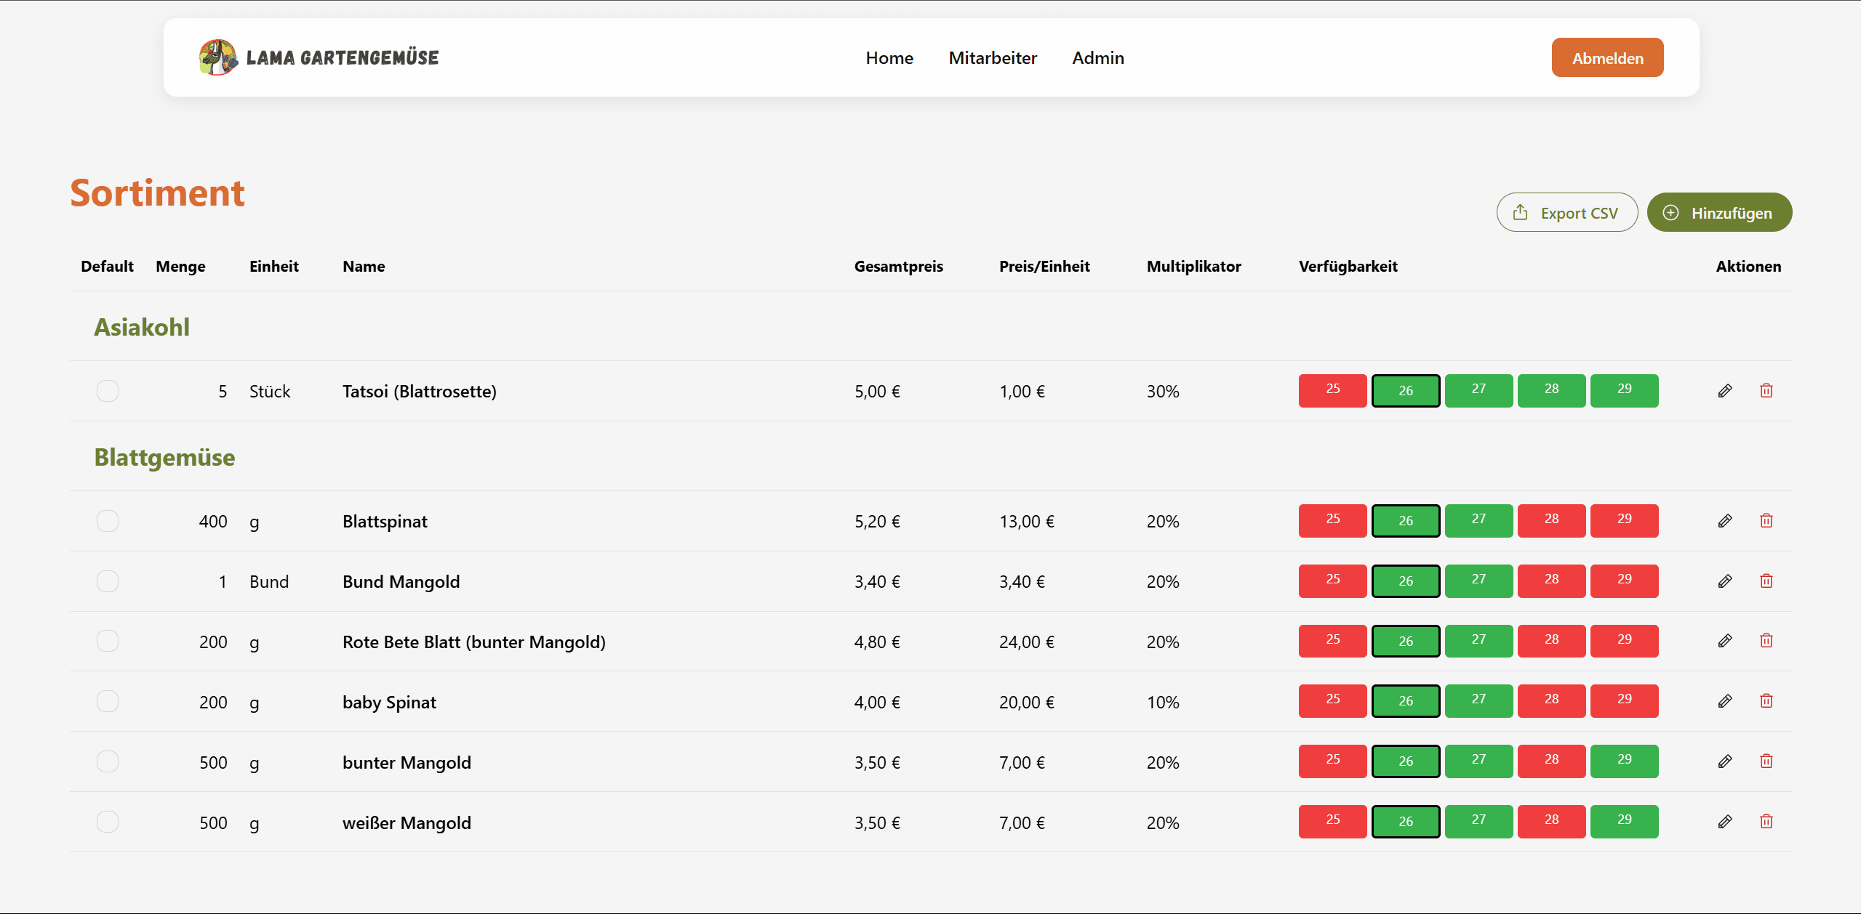Viewport: 1861px width, 914px height.
Task: Toggle week 25 availability for Bund Mangold
Action: point(1332,581)
